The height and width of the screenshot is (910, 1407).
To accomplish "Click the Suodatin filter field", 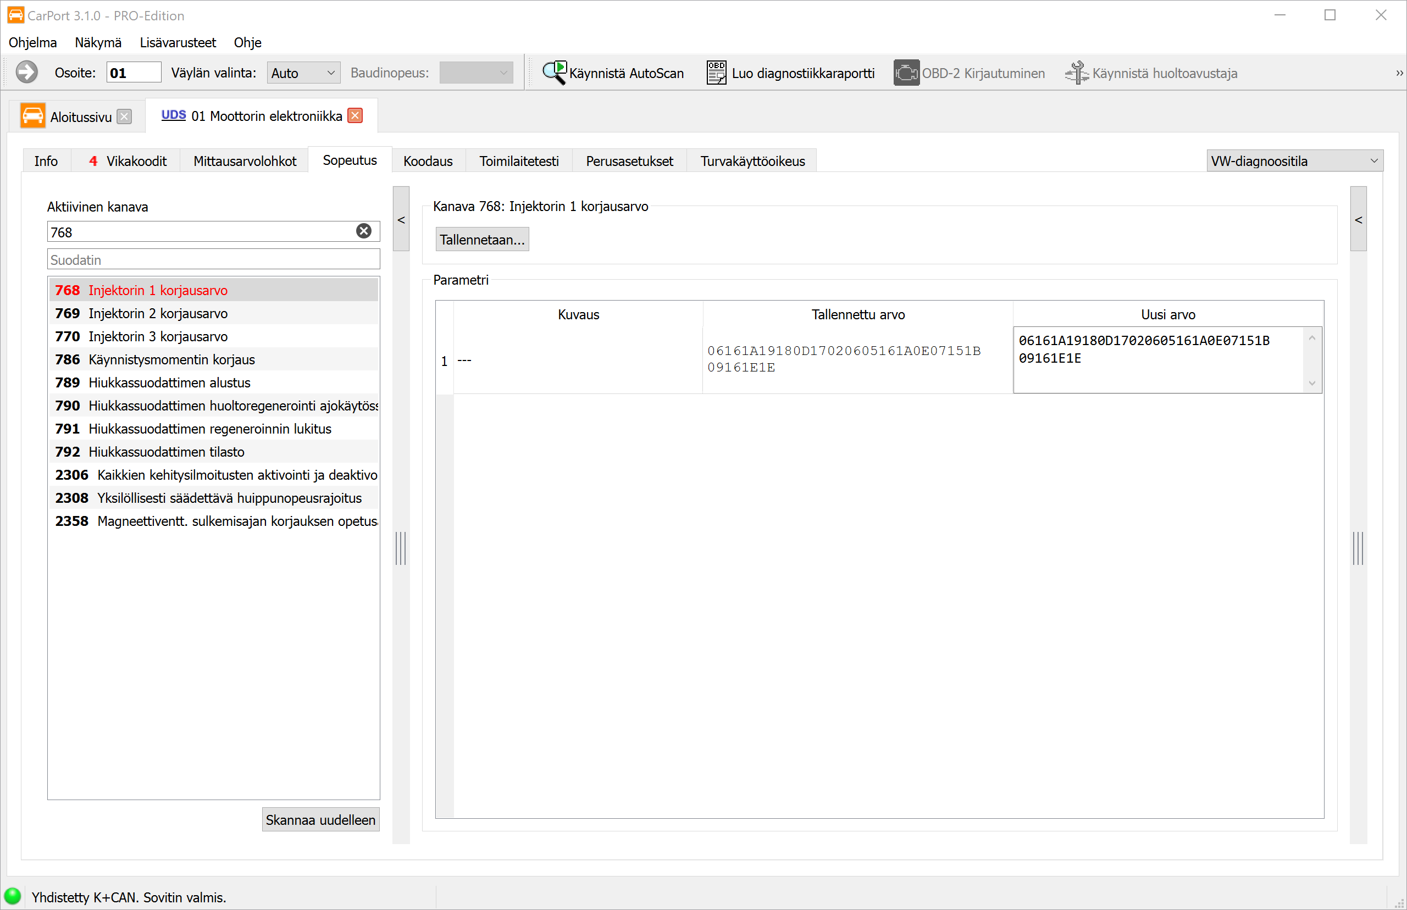I will tap(213, 259).
